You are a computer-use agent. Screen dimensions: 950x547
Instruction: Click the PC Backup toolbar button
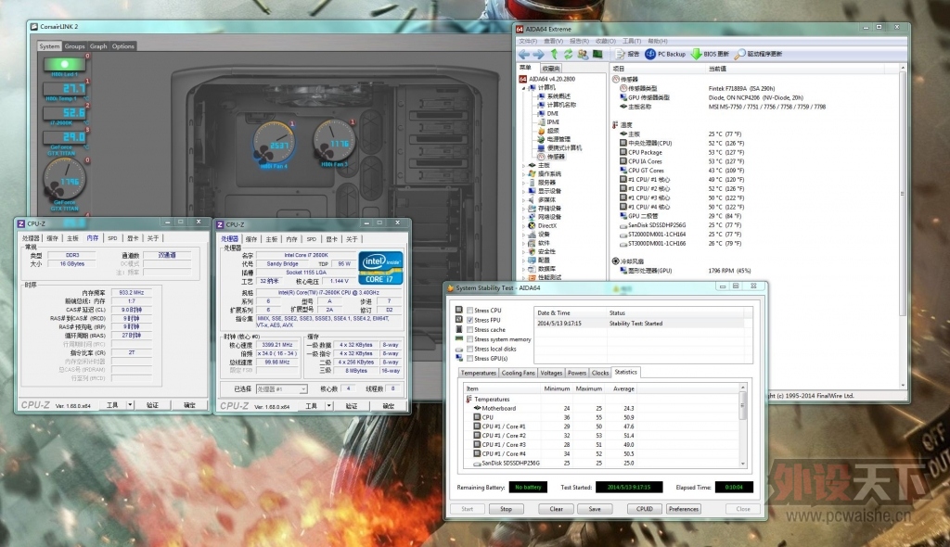[x=665, y=55]
